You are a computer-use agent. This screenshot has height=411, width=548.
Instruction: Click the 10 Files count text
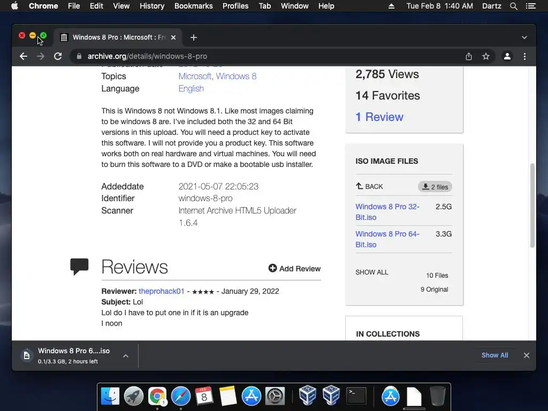(x=437, y=276)
